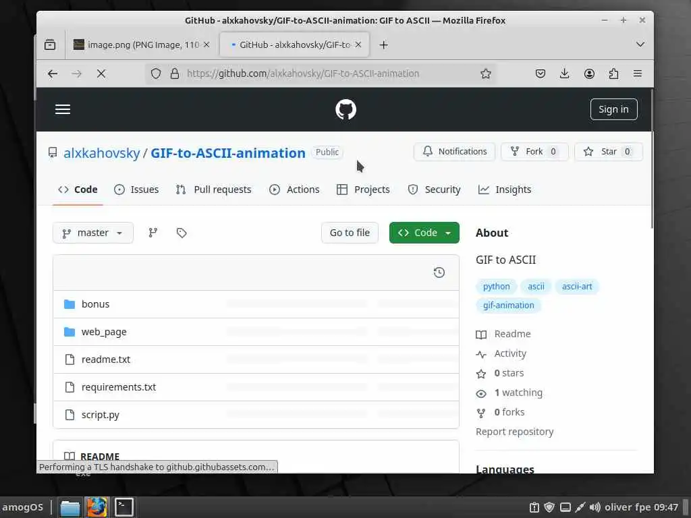Open the web_page folder
Viewport: 691px width, 518px height.
tap(104, 332)
